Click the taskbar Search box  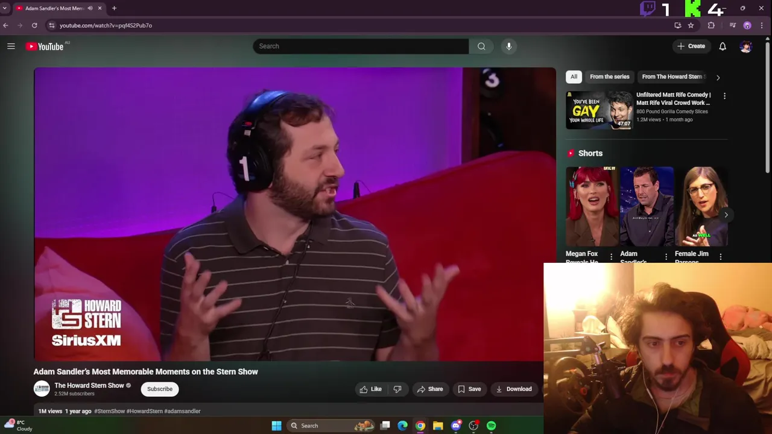click(x=331, y=426)
